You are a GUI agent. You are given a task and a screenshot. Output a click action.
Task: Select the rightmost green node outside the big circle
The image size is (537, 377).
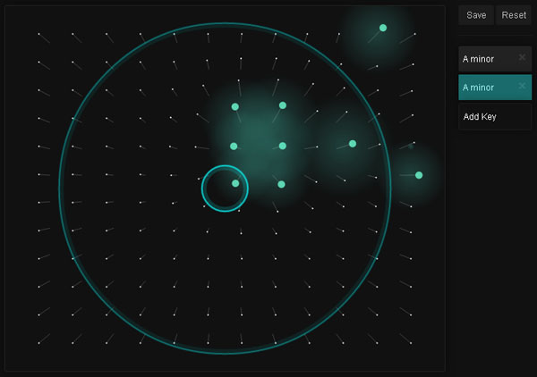coord(419,175)
